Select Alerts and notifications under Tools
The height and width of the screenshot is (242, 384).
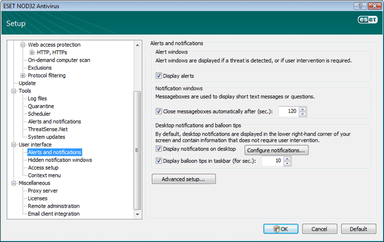pyautogui.click(x=54, y=122)
